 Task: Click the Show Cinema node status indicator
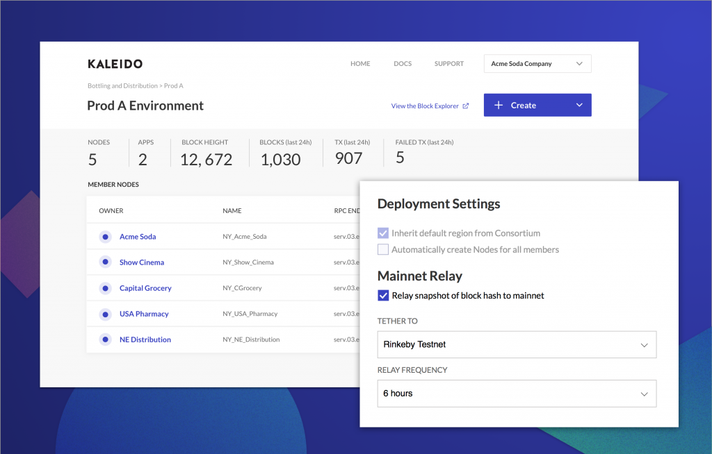[105, 262]
